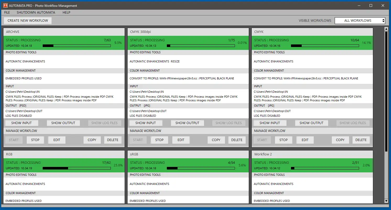Click SHOW INPUT in CMYK workflow
This screenshot has height=210, width=391.
point(270,123)
